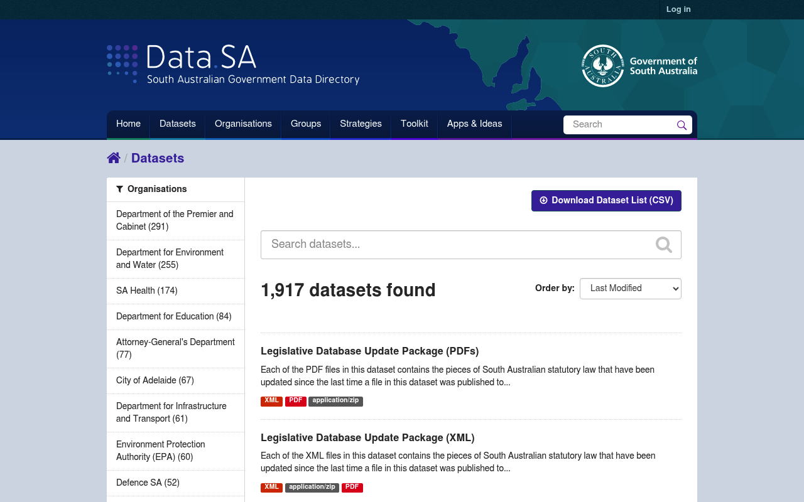804x502 pixels.
Task: Click the Data.SA logo
Action: point(233,64)
